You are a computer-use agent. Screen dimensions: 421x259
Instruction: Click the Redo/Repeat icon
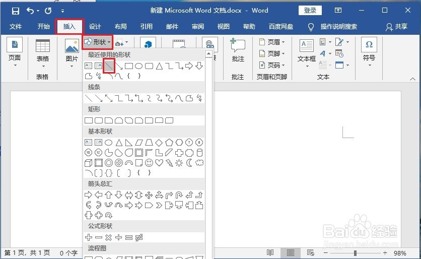tap(48, 11)
